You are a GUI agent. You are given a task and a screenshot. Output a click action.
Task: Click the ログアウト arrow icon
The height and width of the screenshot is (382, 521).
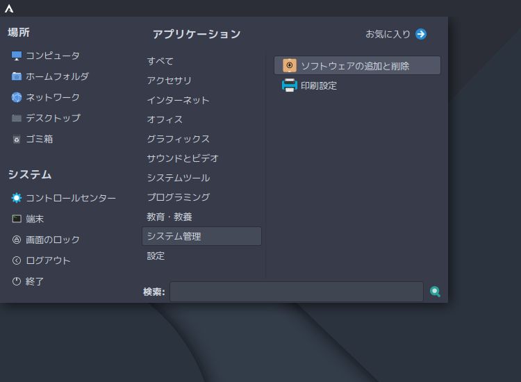point(17,260)
